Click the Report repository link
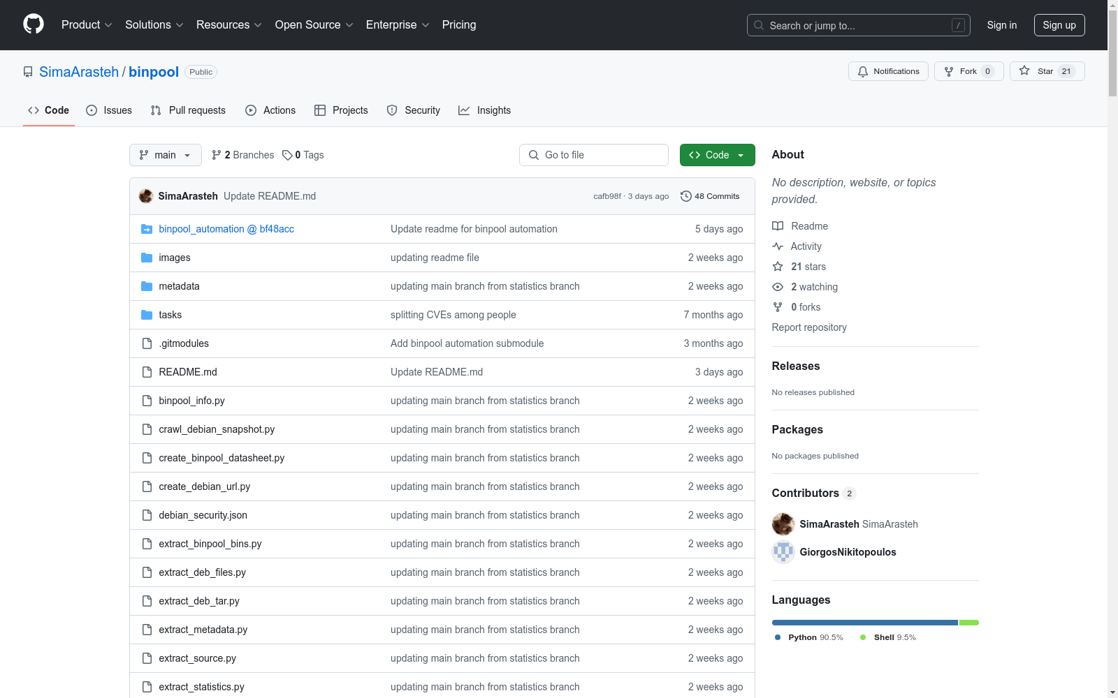1118x698 pixels. pos(809,327)
